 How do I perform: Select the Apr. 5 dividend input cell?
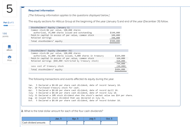(x=75, y=123)
